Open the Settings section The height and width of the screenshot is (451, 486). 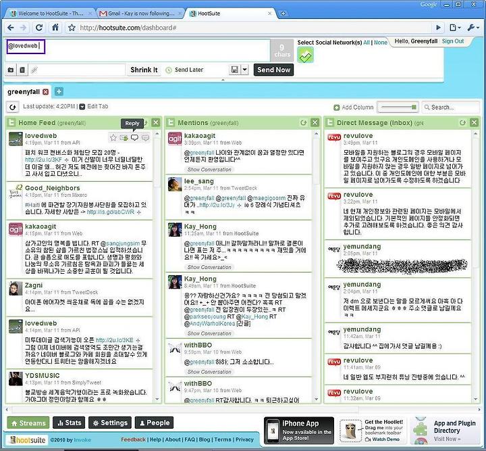coord(110,423)
